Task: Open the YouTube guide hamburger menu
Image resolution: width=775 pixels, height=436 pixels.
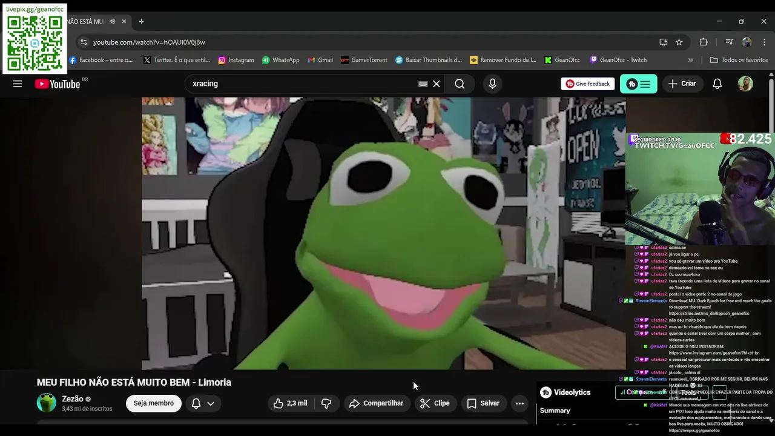Action: point(18,84)
